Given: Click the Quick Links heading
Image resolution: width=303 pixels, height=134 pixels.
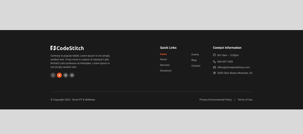Looking at the screenshot, I should click(168, 48).
